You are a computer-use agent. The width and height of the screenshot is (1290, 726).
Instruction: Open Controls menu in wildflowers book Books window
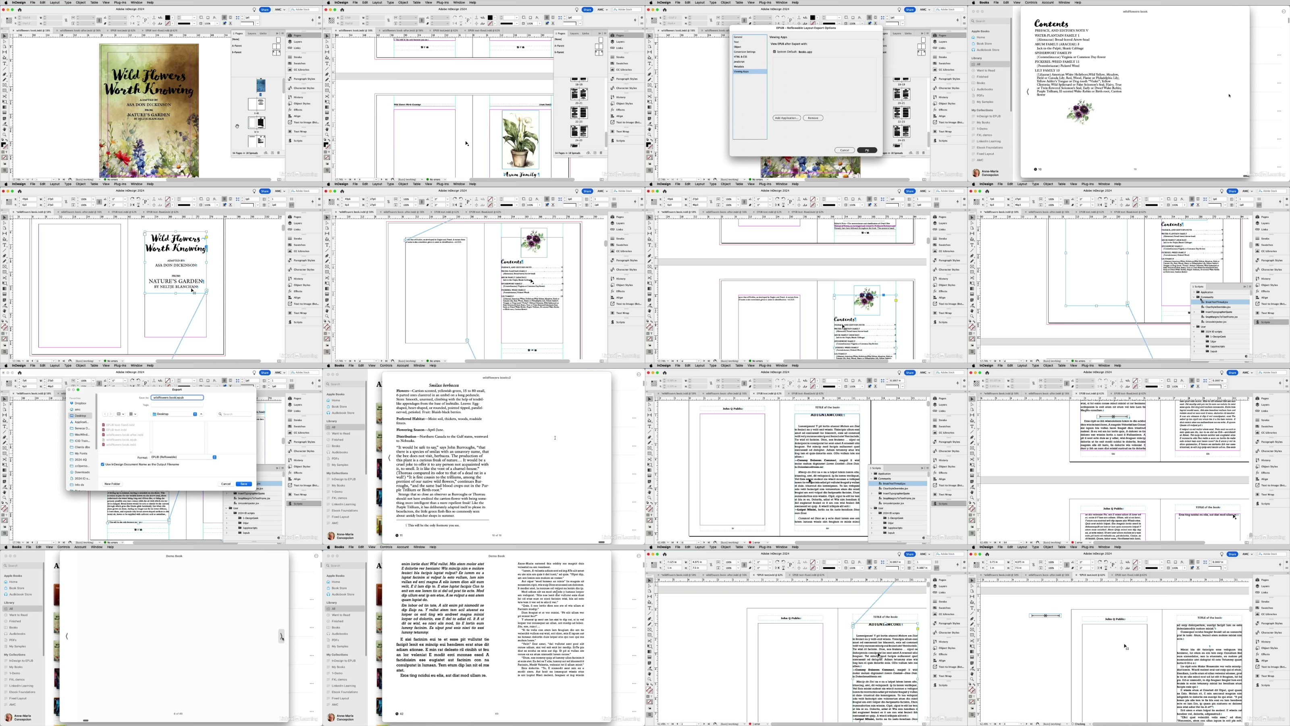click(x=1031, y=2)
